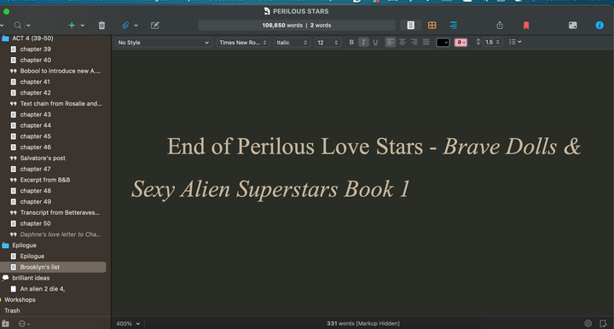Viewport: 614px width, 329px height.
Task: Select the Epilogue folder
Action: click(24, 245)
